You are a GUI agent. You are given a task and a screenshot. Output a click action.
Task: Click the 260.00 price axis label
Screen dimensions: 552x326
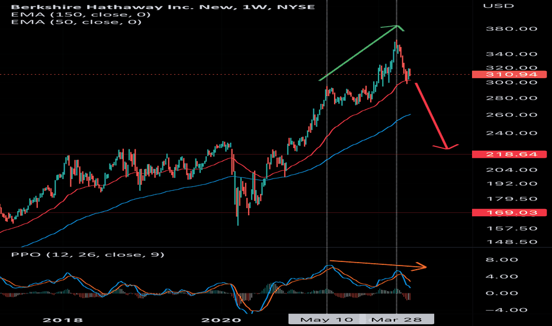pos(512,115)
